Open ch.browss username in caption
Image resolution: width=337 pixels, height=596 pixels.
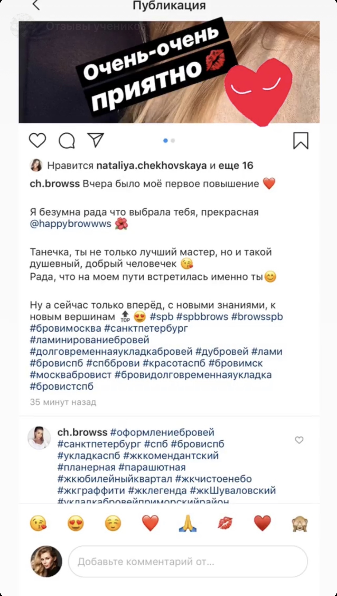tap(55, 184)
